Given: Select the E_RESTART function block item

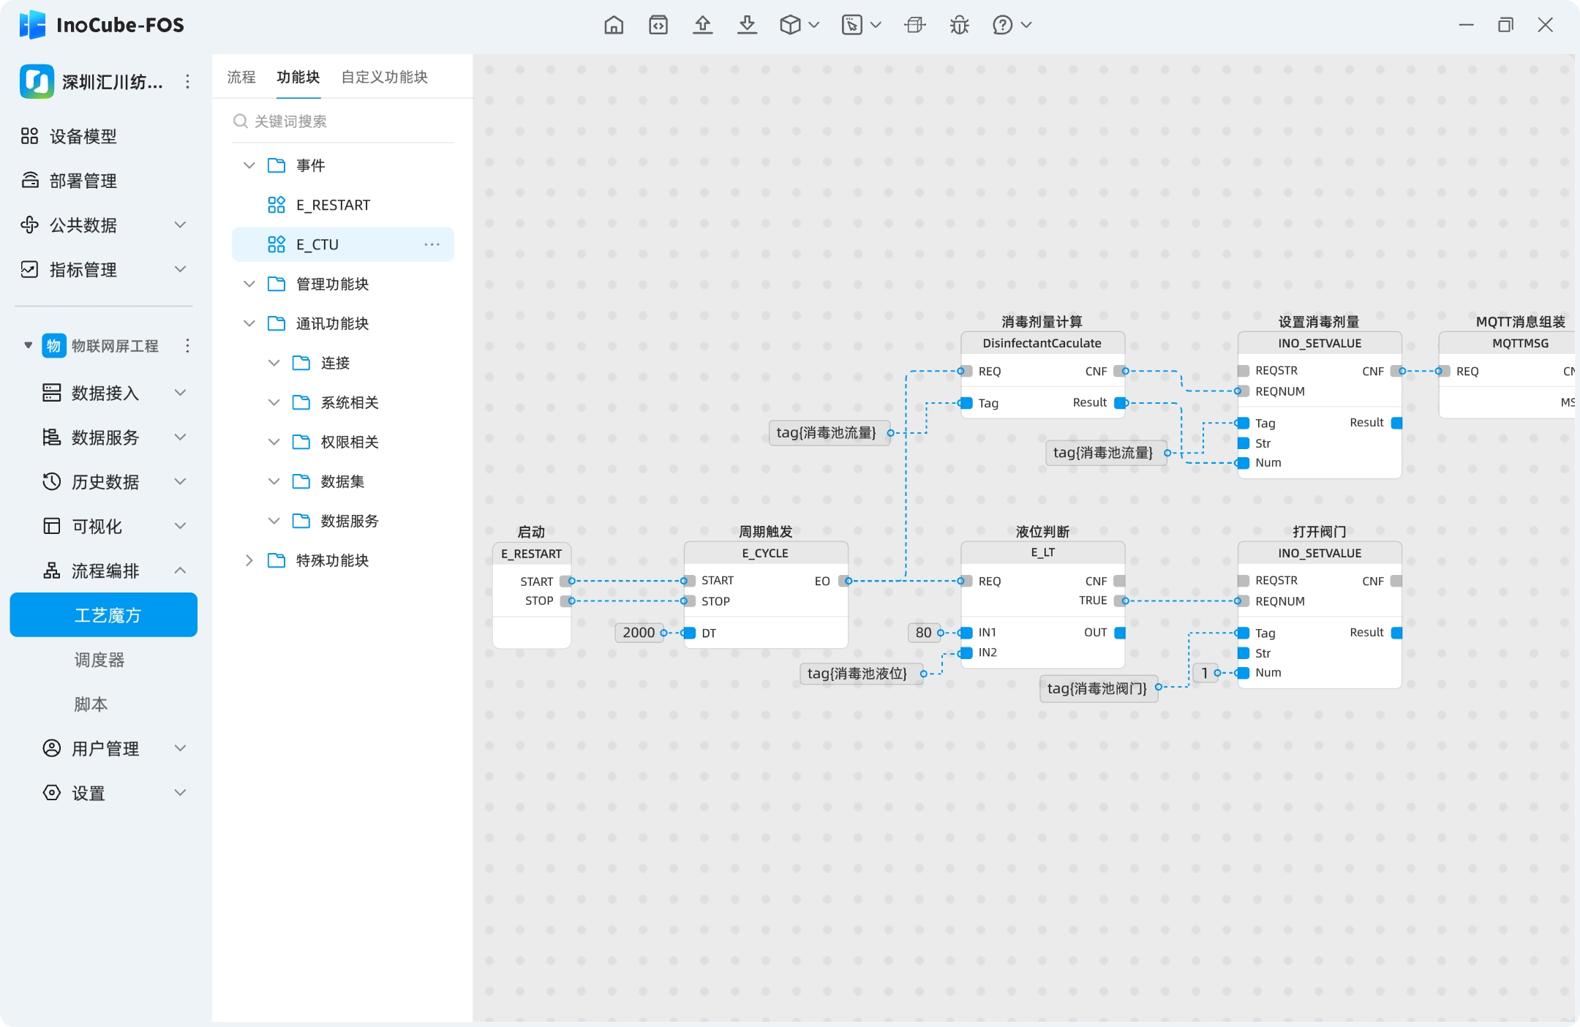Looking at the screenshot, I should click(x=333, y=205).
